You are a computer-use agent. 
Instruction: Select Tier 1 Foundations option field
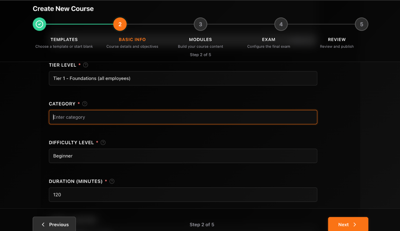tap(183, 78)
